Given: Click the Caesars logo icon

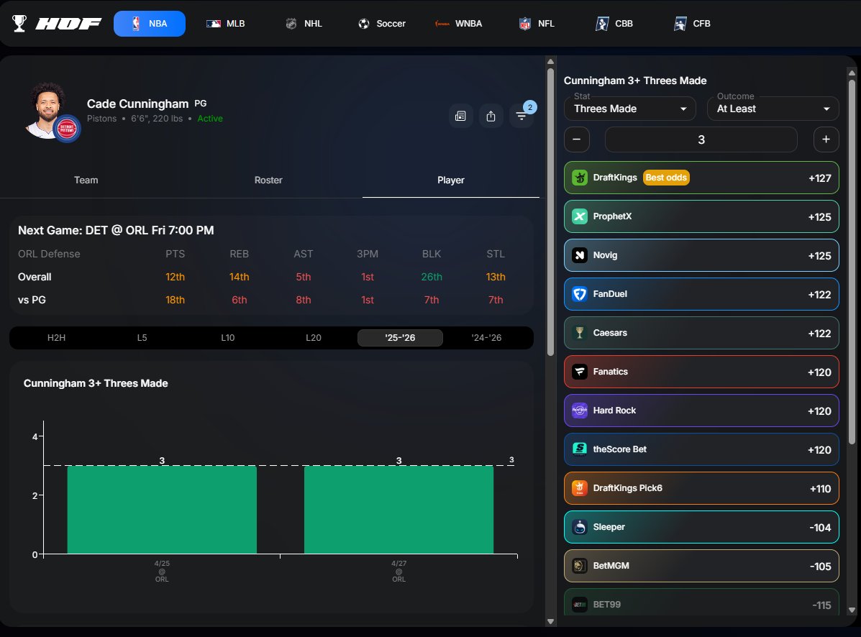Looking at the screenshot, I should pos(579,333).
